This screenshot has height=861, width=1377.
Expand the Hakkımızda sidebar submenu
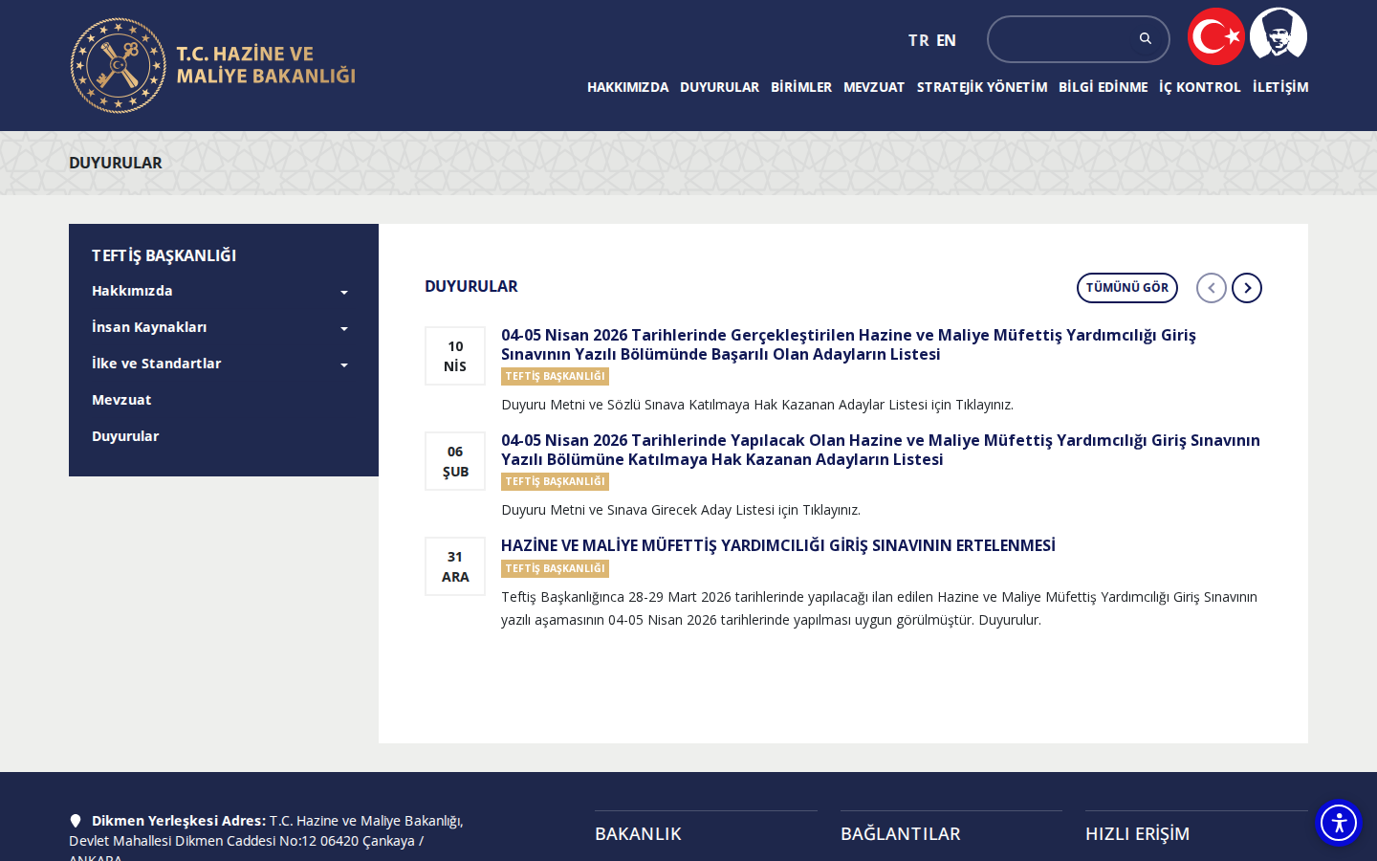coord(344,292)
